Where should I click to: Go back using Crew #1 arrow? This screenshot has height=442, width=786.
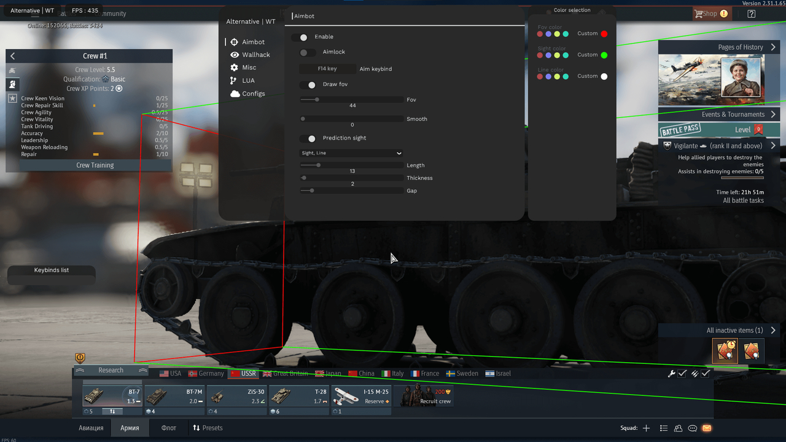tap(12, 56)
